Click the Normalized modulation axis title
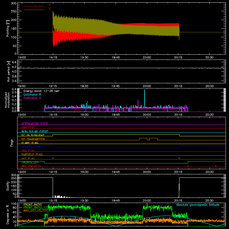The image size is (229, 229). tap(7, 100)
